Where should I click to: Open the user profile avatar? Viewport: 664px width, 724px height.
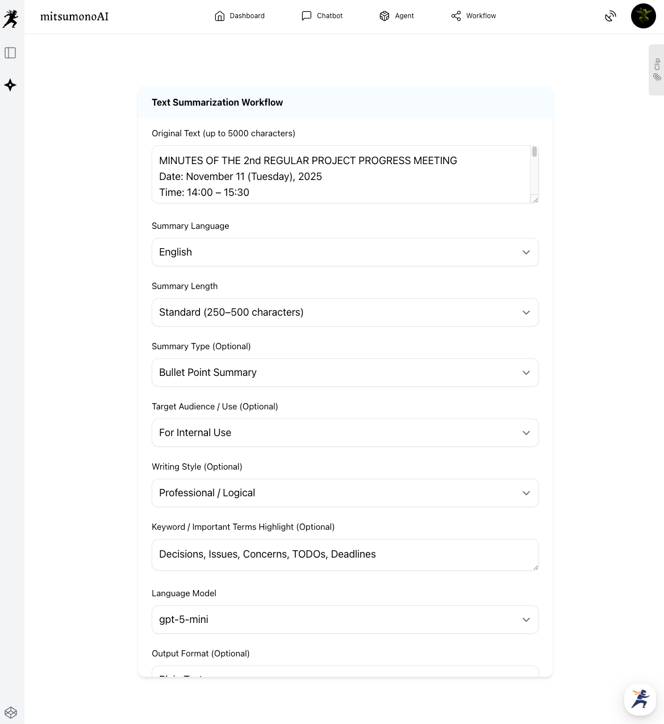[643, 16]
